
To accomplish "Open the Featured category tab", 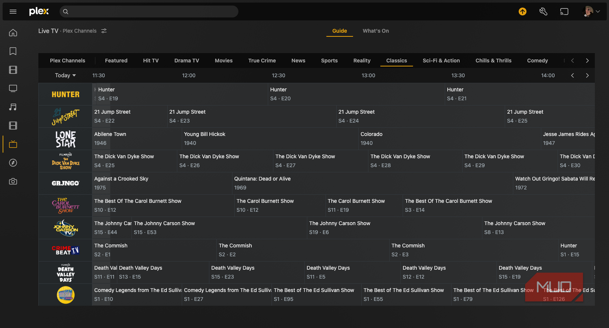I will tap(116, 61).
